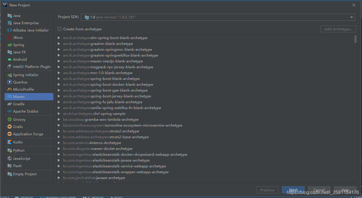Image resolution: width=362 pixels, height=198 pixels.
Task: Open the Project SDK dropdown
Action: 218,17
